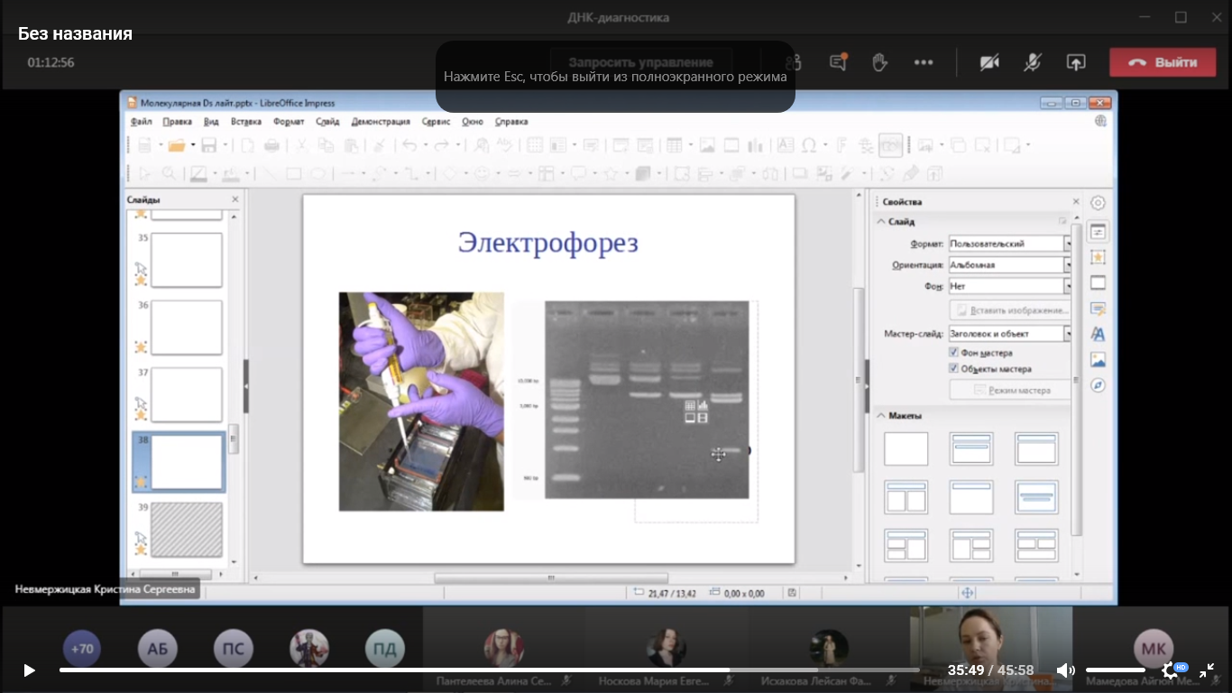Close the Свойства sidebar panel
The width and height of the screenshot is (1232, 693).
tap(1076, 201)
